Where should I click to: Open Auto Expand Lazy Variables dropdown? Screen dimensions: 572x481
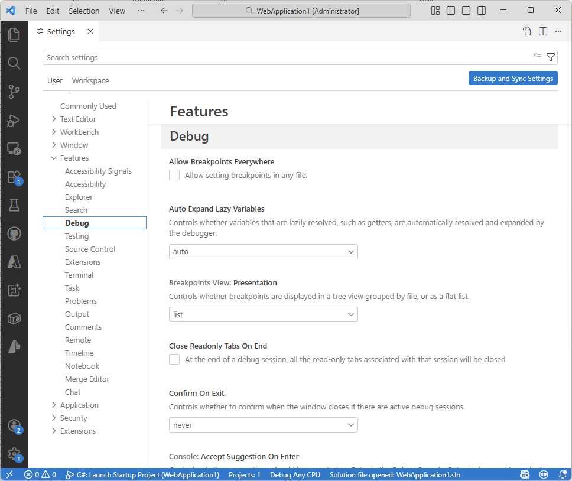click(x=264, y=252)
